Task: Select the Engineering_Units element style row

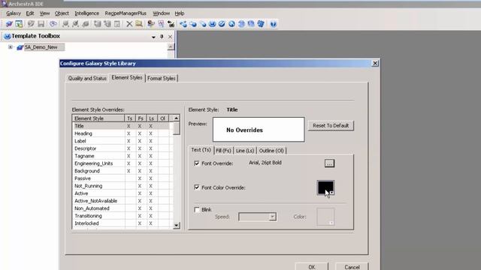Action: pyautogui.click(x=120, y=163)
